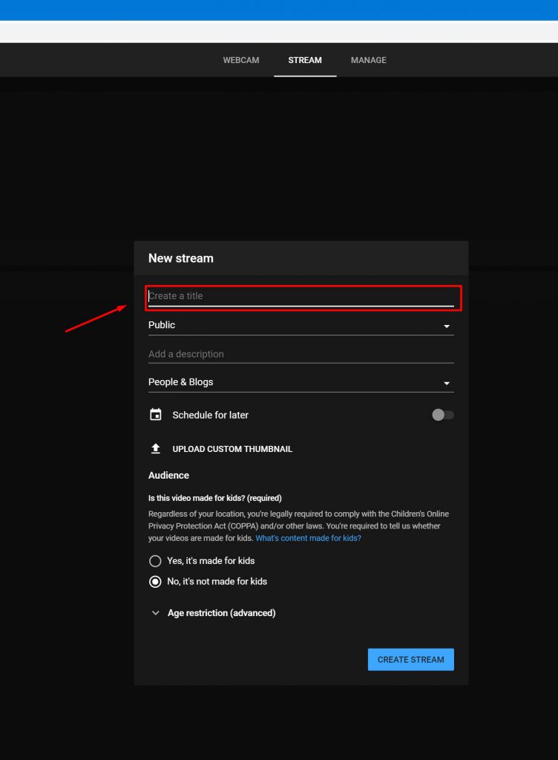Select the STREAM tab
Screen dimensions: 558x760
pyautogui.click(x=305, y=60)
